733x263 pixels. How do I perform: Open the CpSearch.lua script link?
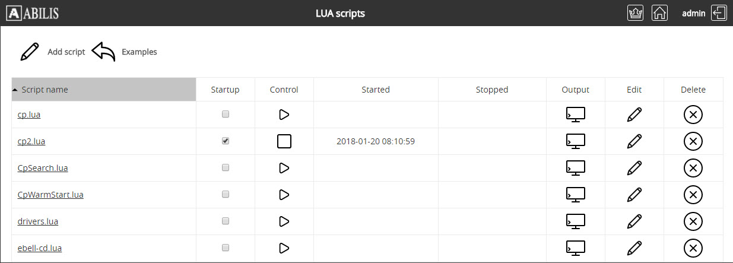(x=43, y=168)
